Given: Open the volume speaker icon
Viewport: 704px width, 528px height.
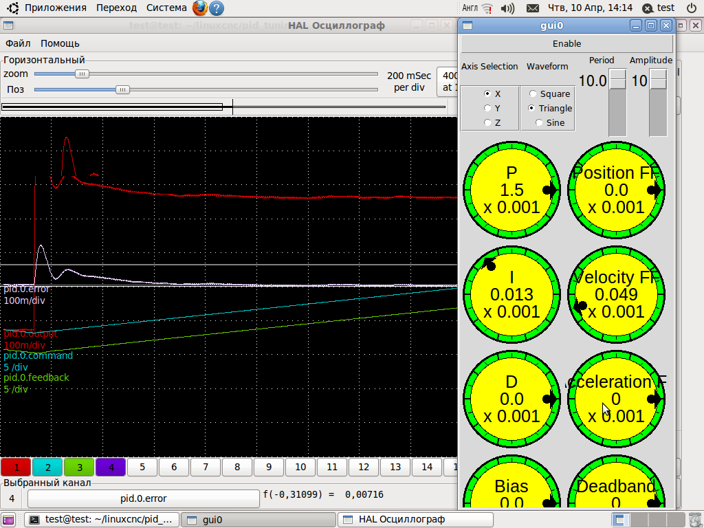Looking at the screenshot, I should pyautogui.click(x=508, y=8).
